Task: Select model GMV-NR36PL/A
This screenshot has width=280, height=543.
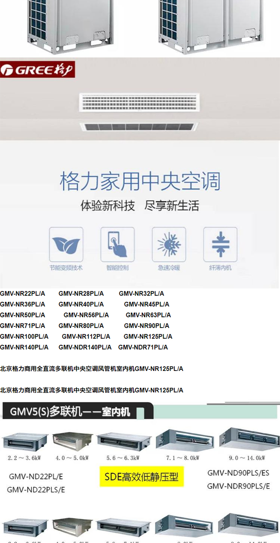Action: [22, 304]
